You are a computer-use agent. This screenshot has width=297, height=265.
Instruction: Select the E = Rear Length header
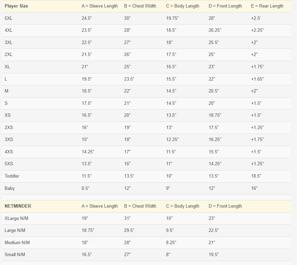(267, 6)
